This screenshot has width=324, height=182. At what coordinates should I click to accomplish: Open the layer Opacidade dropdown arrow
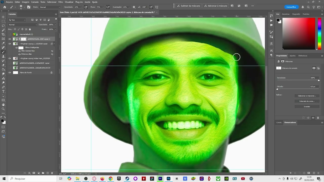55,25
